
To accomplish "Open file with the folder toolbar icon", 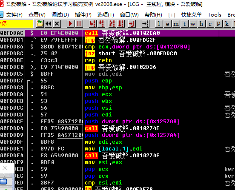I will tap(40, 24).
